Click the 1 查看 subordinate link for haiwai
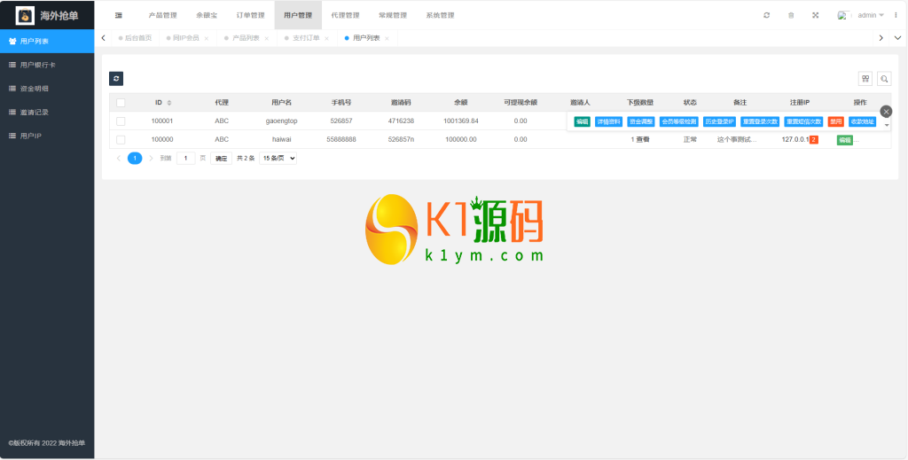 [x=640, y=139]
